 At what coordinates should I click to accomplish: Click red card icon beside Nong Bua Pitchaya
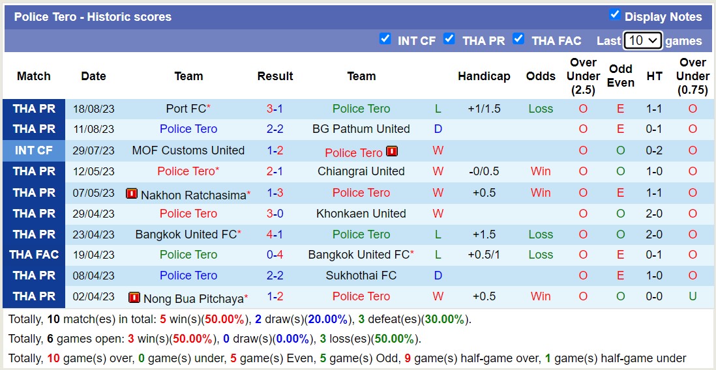[134, 297]
